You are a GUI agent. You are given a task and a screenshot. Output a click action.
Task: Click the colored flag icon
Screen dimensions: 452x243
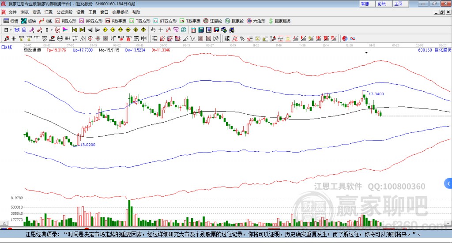click(65, 30)
